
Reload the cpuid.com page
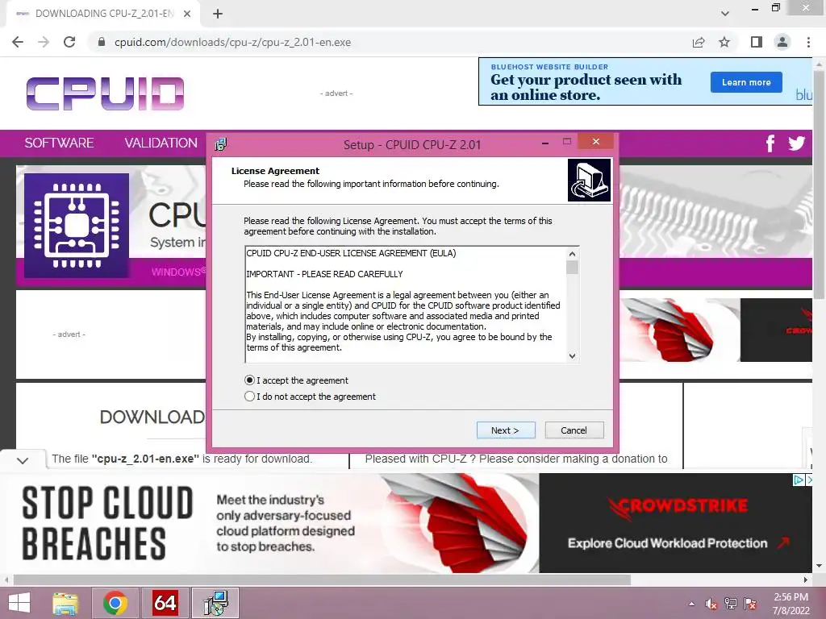pos(69,42)
